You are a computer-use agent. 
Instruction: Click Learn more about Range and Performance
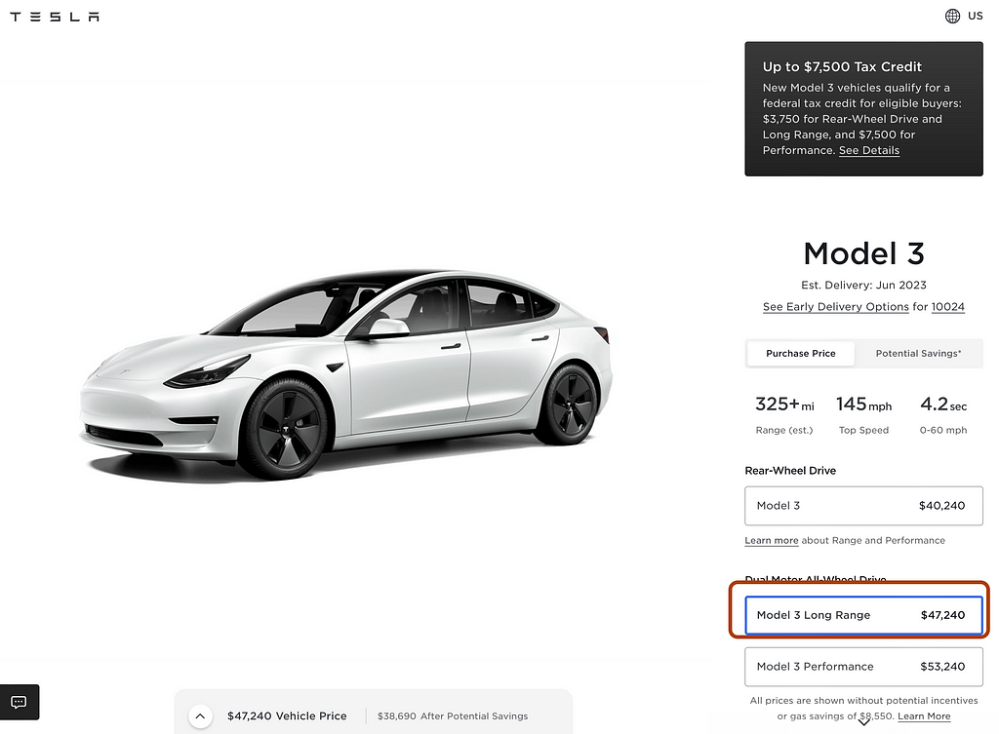coord(771,540)
